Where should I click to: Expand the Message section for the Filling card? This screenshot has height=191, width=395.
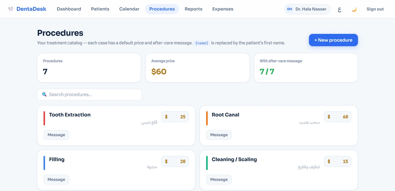(x=56, y=180)
